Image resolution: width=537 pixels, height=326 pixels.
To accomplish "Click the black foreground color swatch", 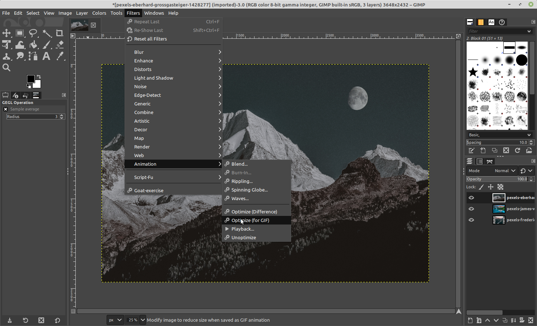I will pyautogui.click(x=31, y=79).
